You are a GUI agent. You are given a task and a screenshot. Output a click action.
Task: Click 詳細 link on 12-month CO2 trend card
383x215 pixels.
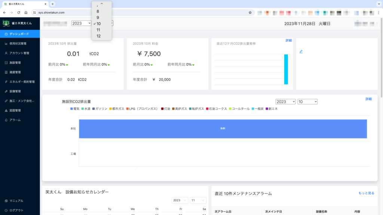click(288, 40)
